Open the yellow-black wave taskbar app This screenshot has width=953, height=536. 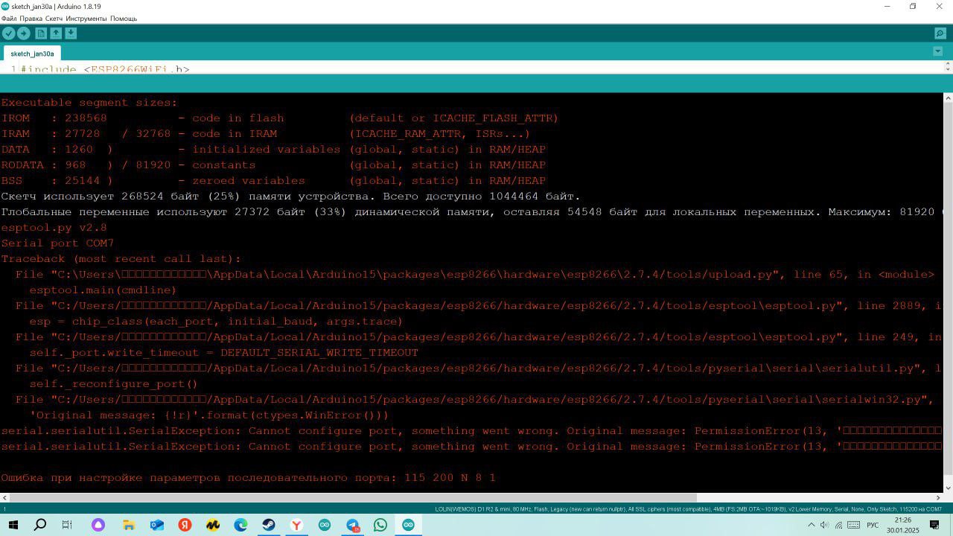point(213,525)
